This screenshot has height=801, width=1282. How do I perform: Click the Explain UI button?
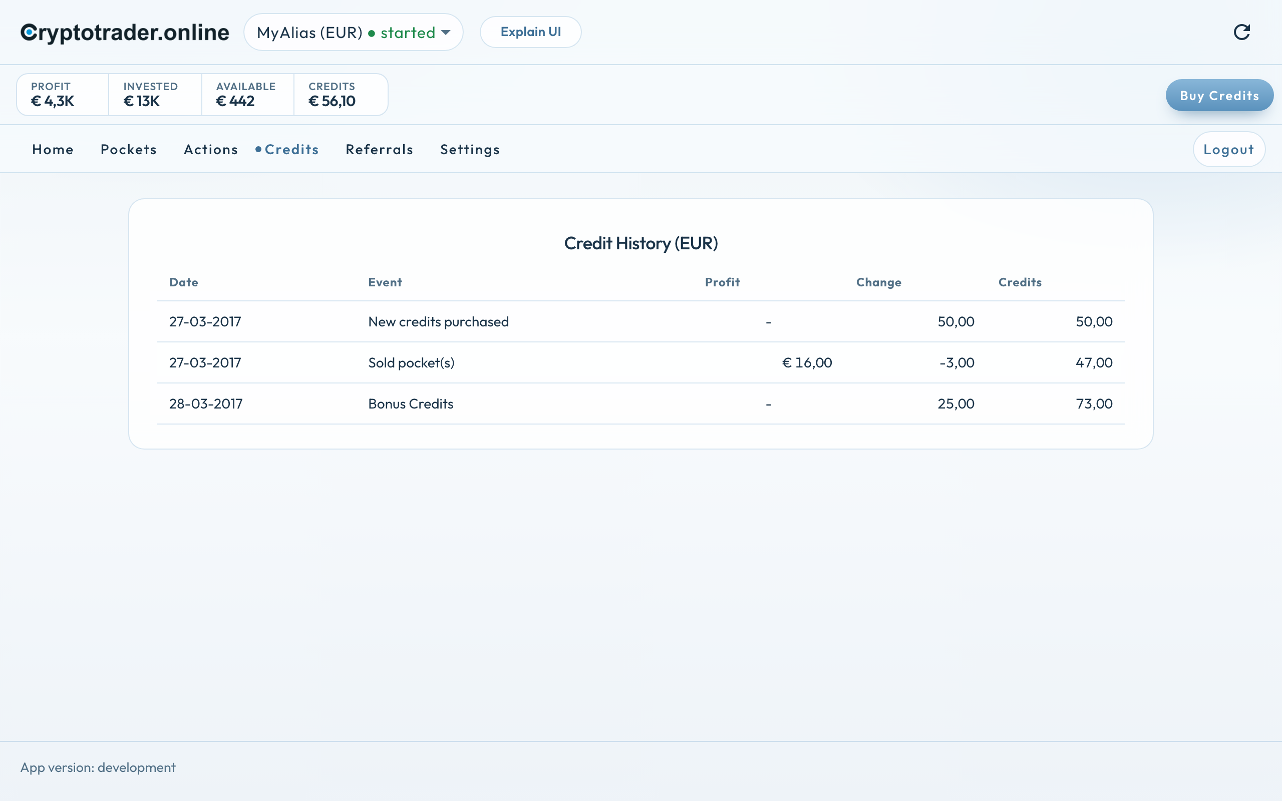pyautogui.click(x=530, y=32)
